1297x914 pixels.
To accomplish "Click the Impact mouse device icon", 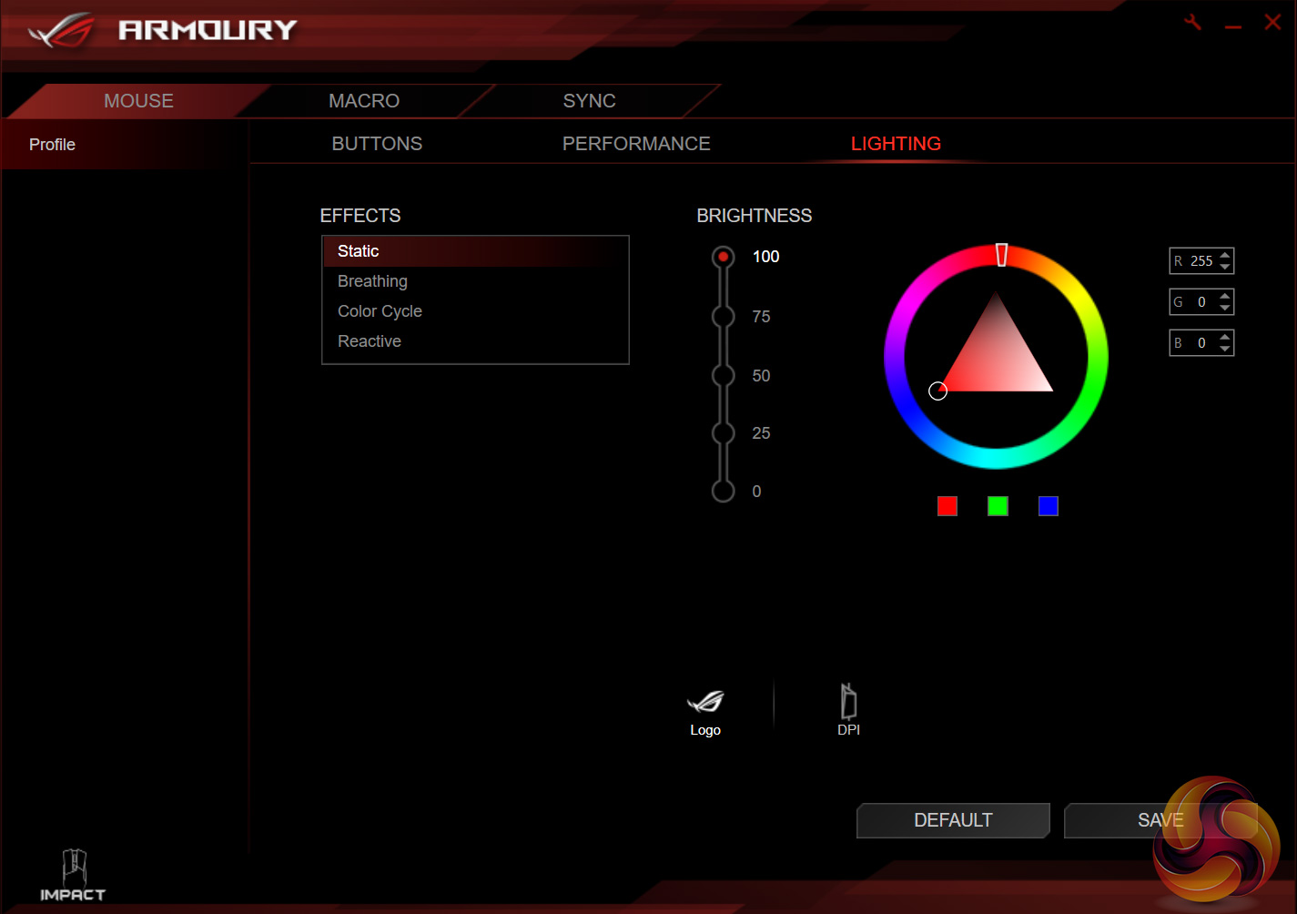I will (x=73, y=875).
